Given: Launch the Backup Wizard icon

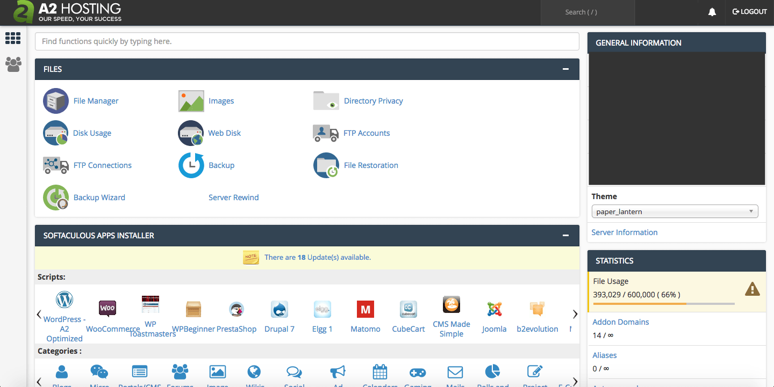Looking at the screenshot, I should coord(56,198).
